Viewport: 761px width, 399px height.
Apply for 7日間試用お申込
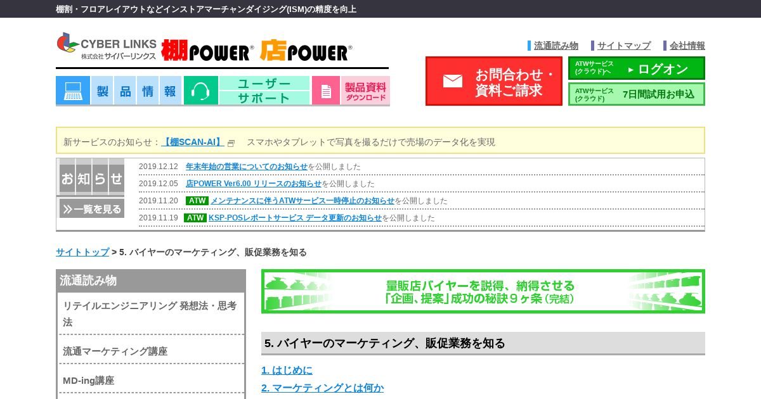pos(637,94)
